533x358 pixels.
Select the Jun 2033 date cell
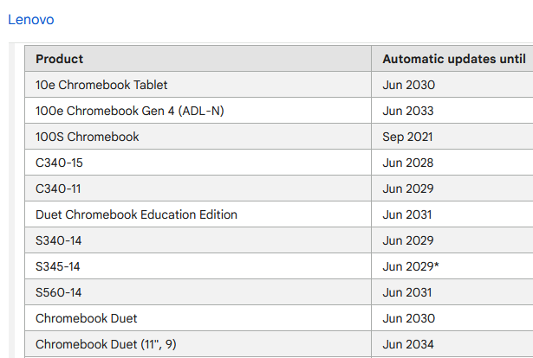tap(407, 111)
